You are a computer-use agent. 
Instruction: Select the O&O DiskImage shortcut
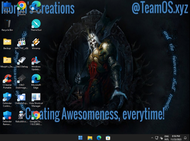[22, 82]
